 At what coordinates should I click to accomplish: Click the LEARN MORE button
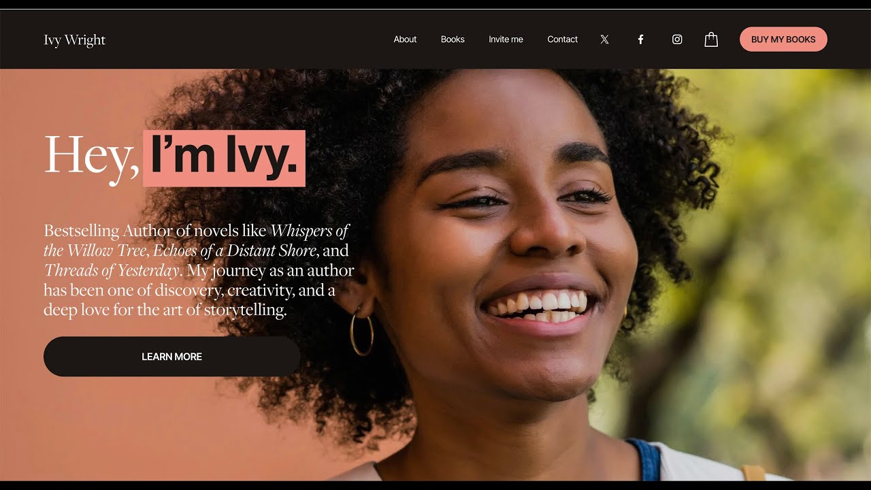point(171,357)
